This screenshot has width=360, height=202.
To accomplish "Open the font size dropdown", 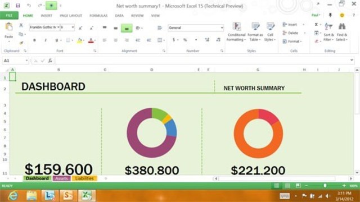I will tap(73, 27).
